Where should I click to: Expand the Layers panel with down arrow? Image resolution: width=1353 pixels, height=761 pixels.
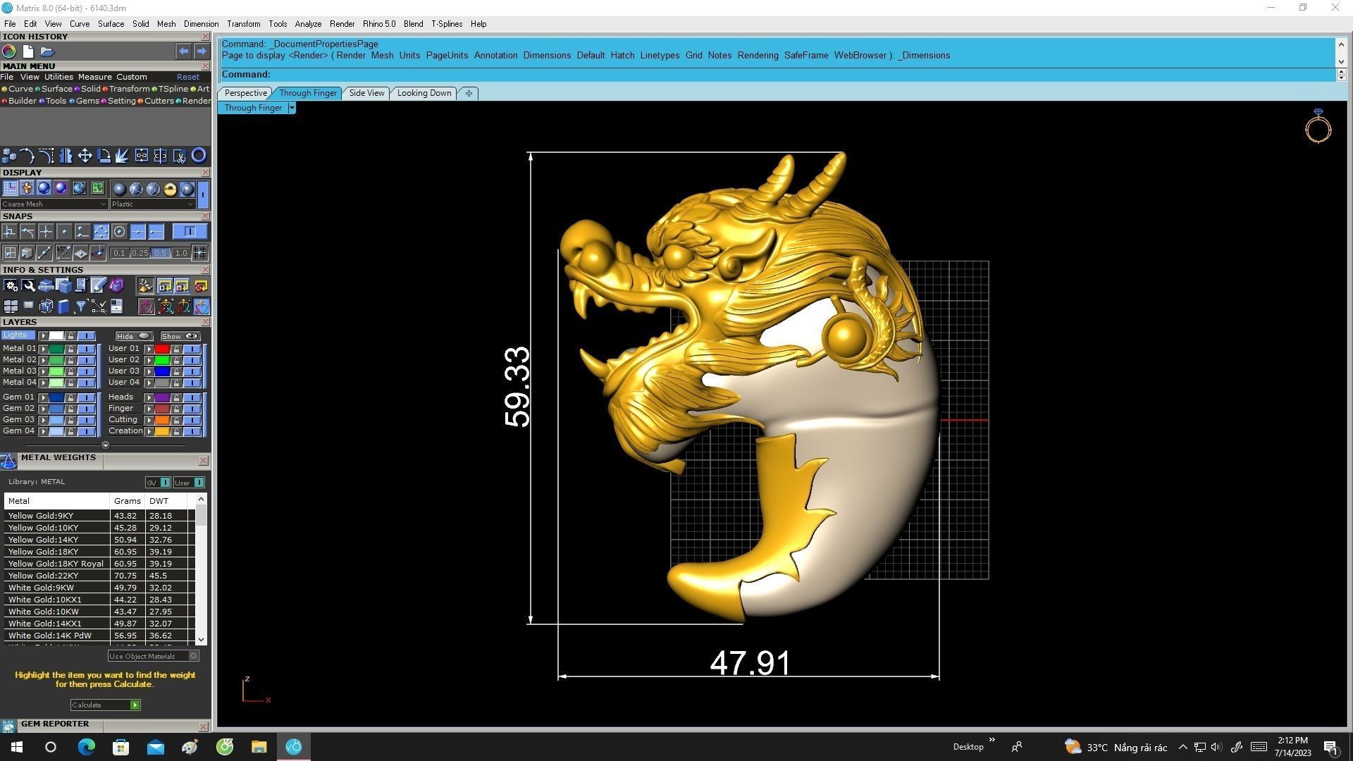click(106, 445)
